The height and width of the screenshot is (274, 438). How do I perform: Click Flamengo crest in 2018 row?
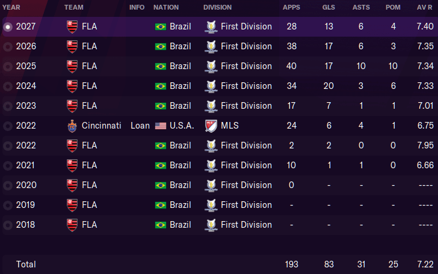(72, 225)
